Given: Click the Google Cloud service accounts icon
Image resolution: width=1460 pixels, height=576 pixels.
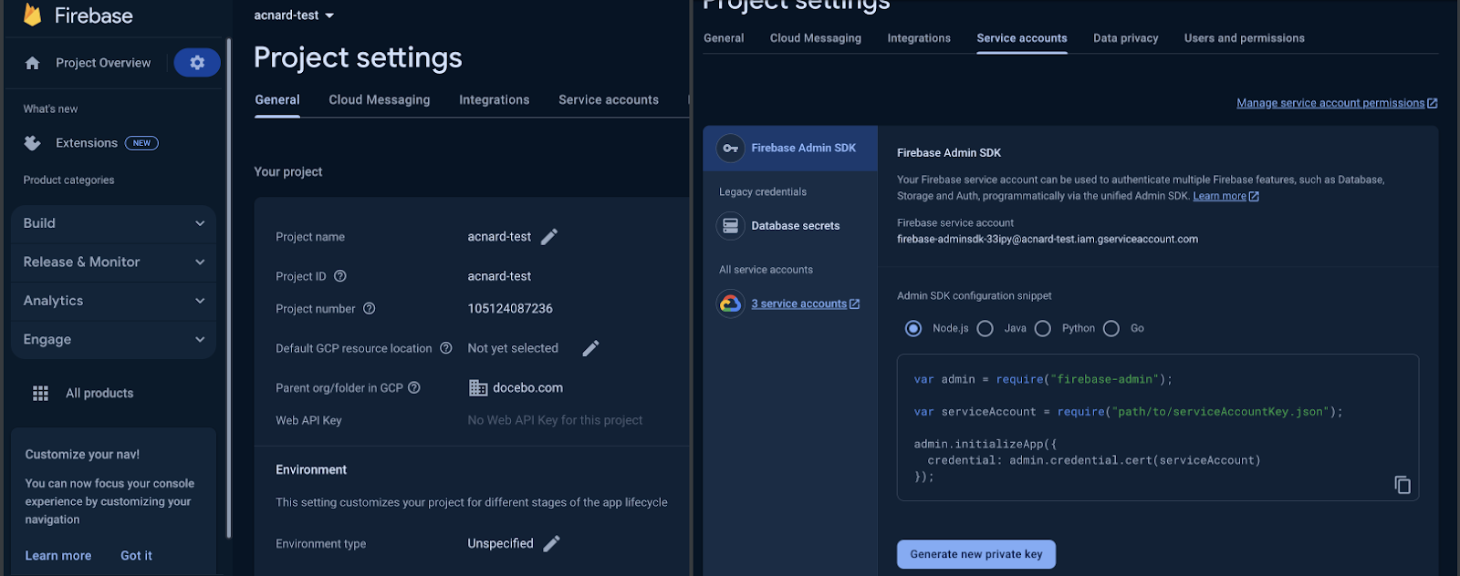Looking at the screenshot, I should tap(730, 303).
